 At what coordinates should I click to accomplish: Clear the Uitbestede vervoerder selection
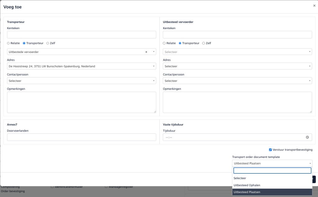coord(146,52)
